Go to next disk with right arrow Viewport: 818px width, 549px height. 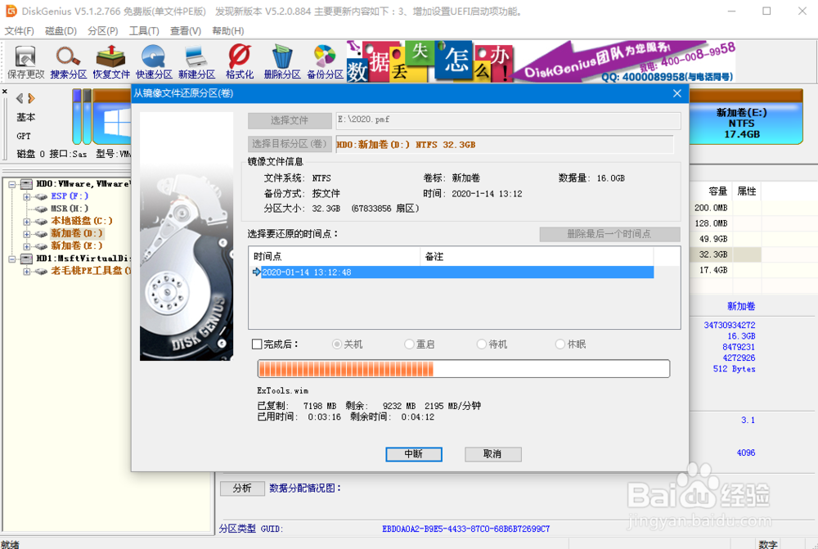click(x=31, y=98)
